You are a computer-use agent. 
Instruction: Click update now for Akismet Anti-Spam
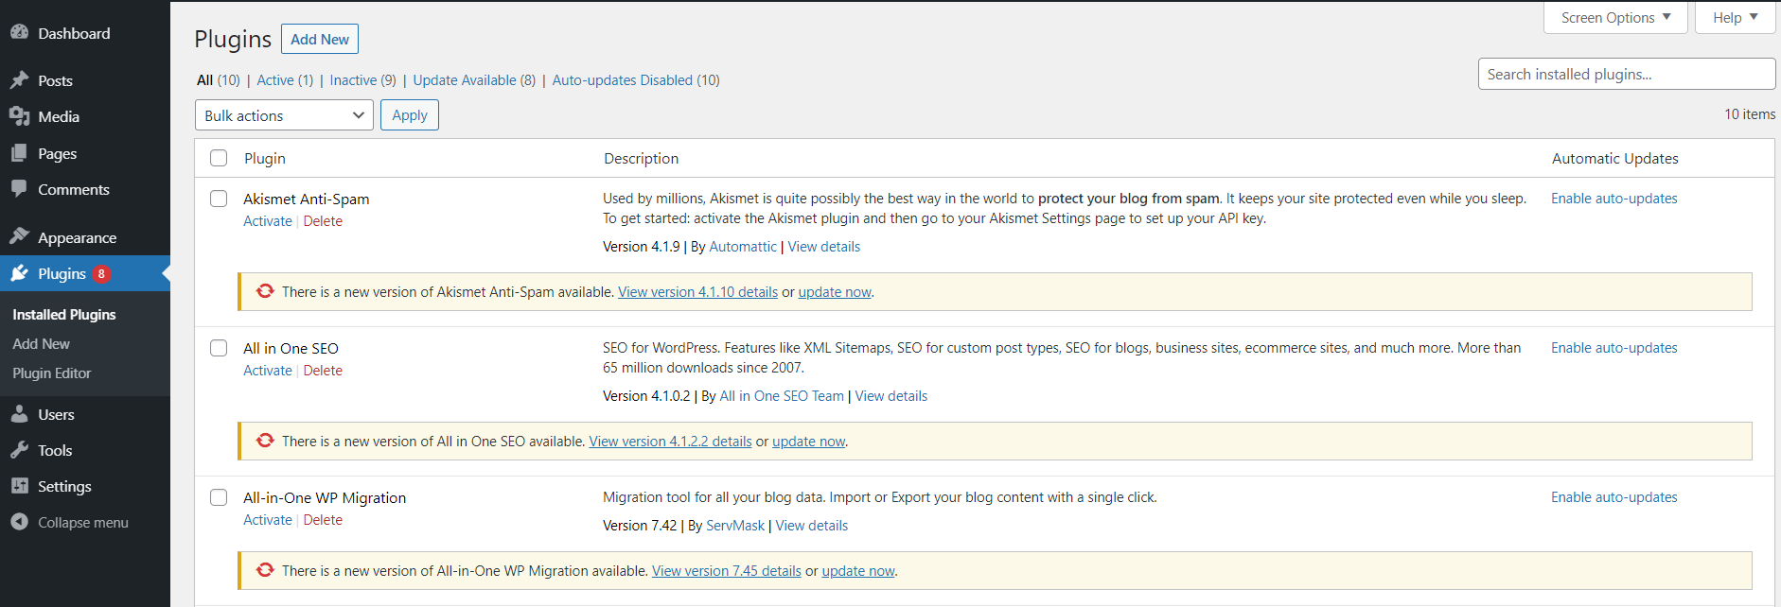point(835,292)
